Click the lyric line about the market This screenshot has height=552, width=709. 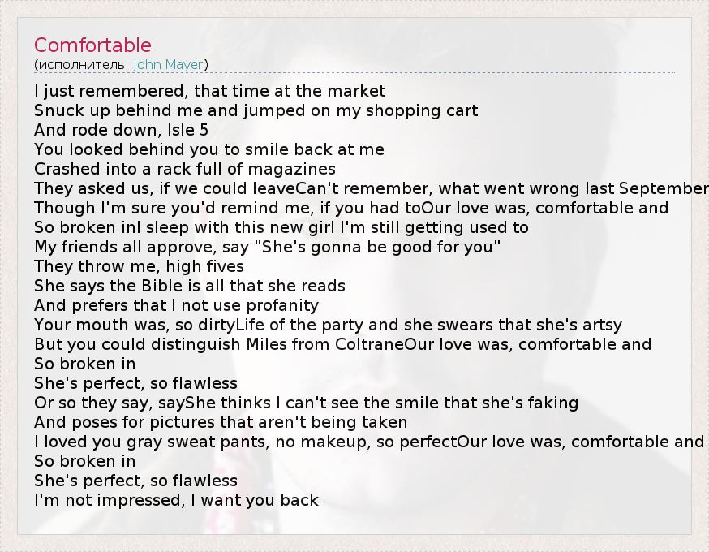210,91
